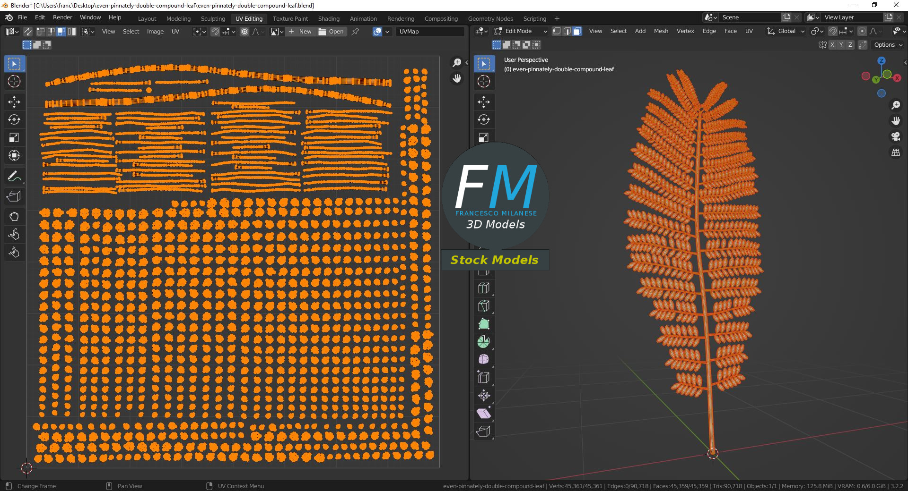Switch to the Texture Paint workspace tab
908x491 pixels.
point(290,19)
